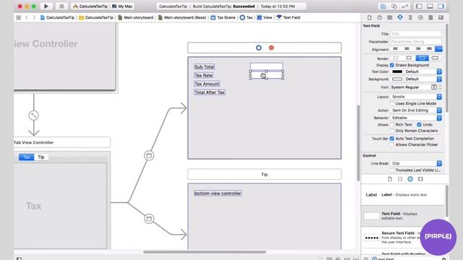Switch to the standard editor
463x260 pixels.
383,6
